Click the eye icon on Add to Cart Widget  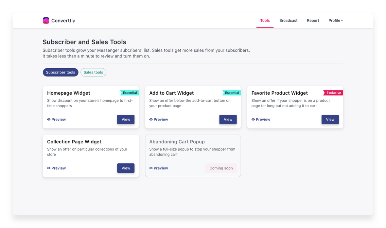[x=151, y=120]
